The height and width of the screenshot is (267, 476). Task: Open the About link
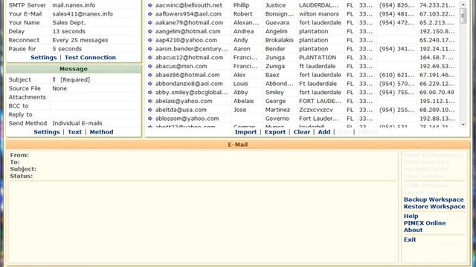(x=414, y=230)
